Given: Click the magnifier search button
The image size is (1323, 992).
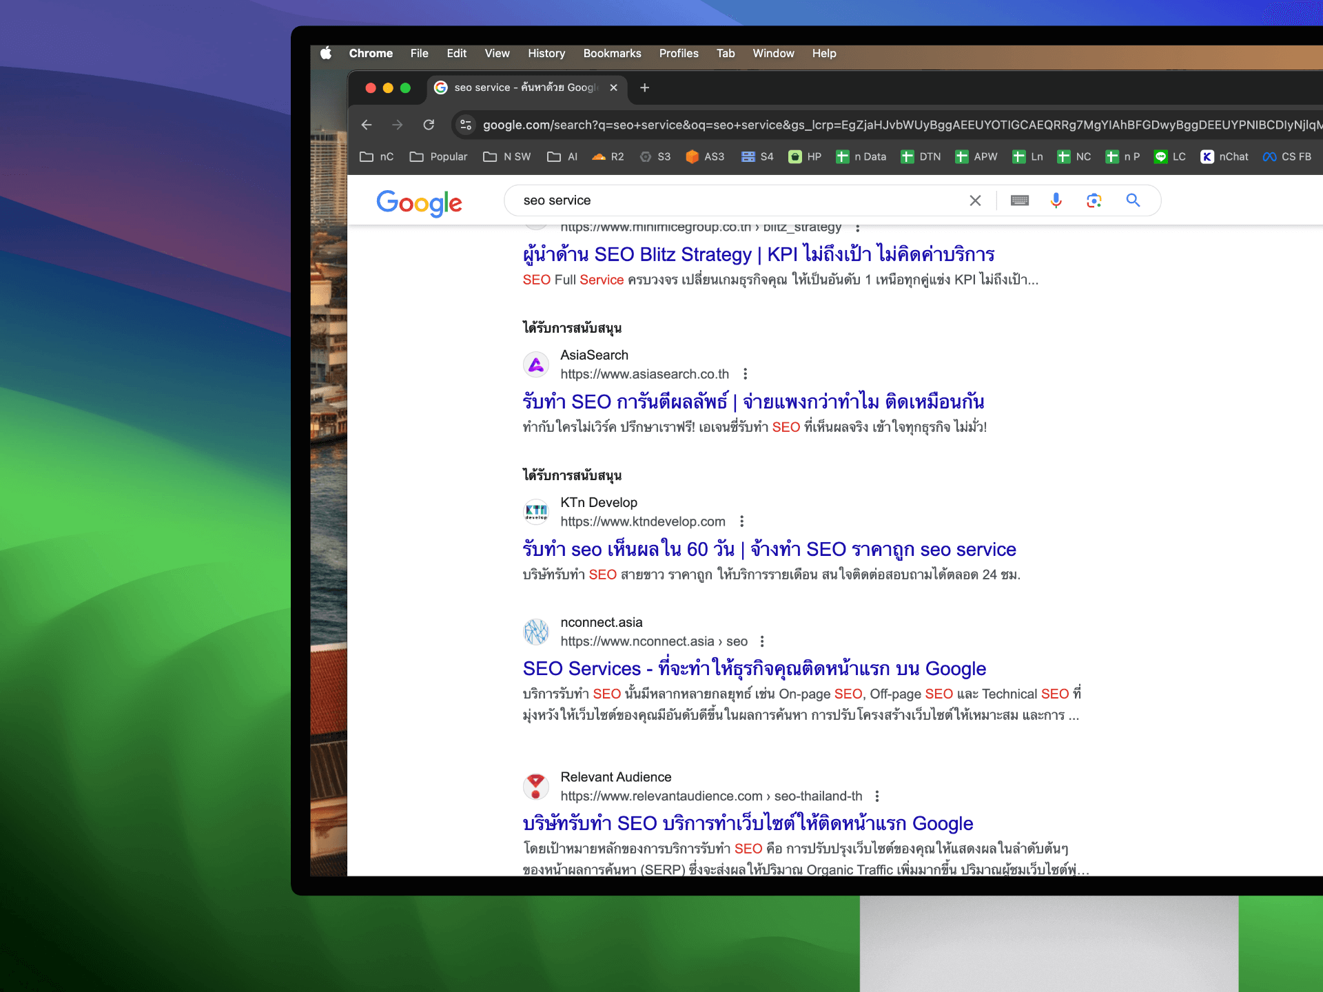Looking at the screenshot, I should [1133, 200].
